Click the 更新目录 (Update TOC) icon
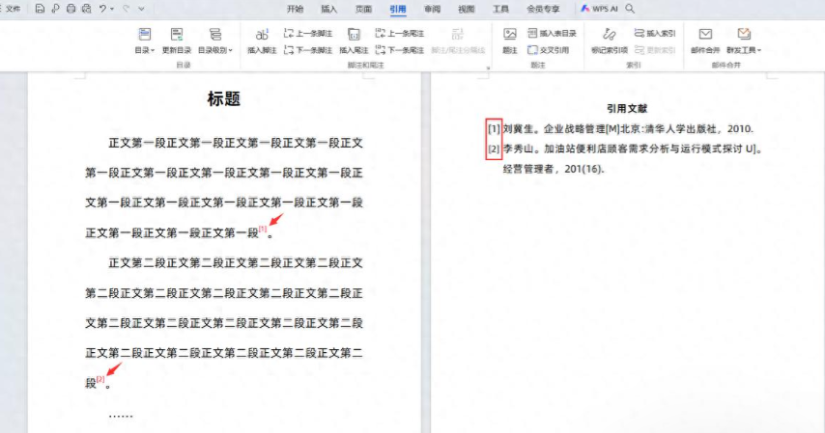This screenshot has height=433, width=825. click(177, 35)
